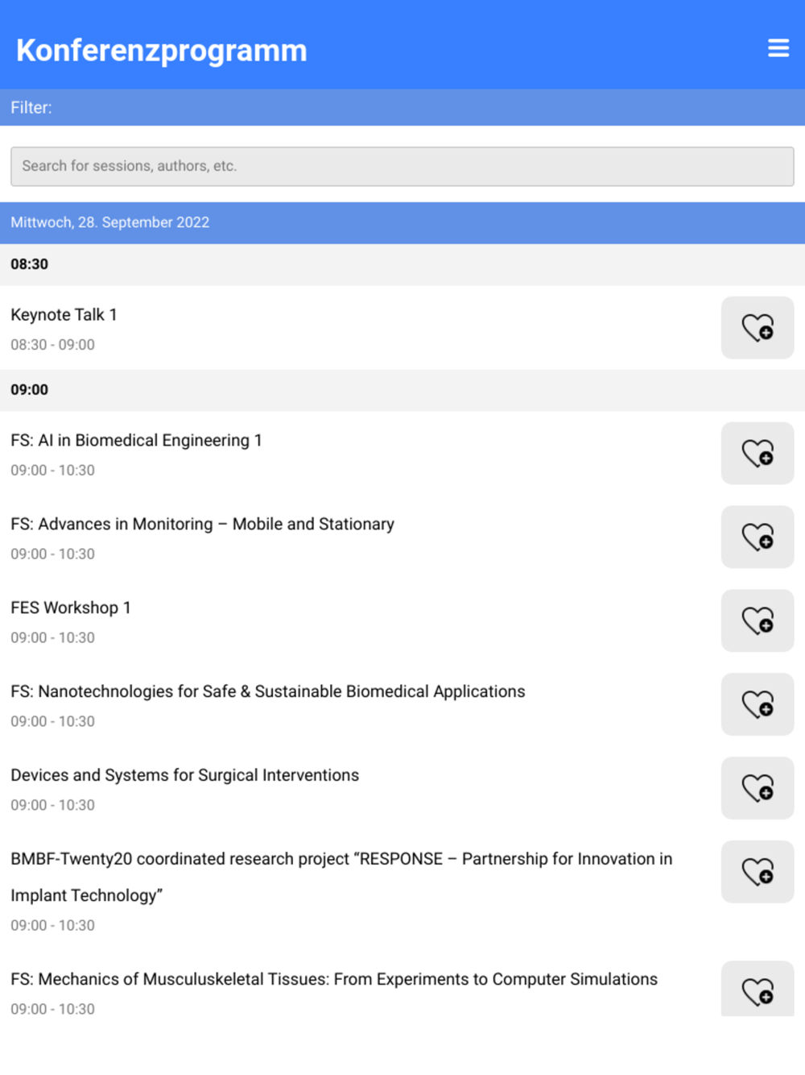805x1075 pixels.
Task: Open Mechanics of Musculuskeletal Tissues session
Action: coord(333,980)
